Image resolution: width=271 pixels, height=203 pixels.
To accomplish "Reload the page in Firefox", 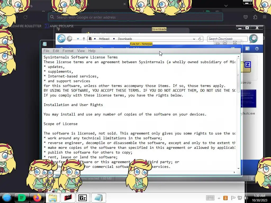I will coord(25,17).
